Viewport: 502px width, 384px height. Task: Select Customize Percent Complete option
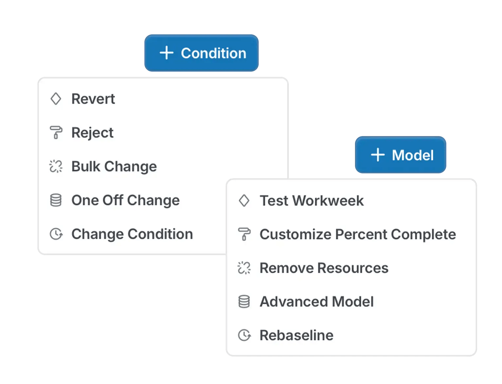point(357,235)
